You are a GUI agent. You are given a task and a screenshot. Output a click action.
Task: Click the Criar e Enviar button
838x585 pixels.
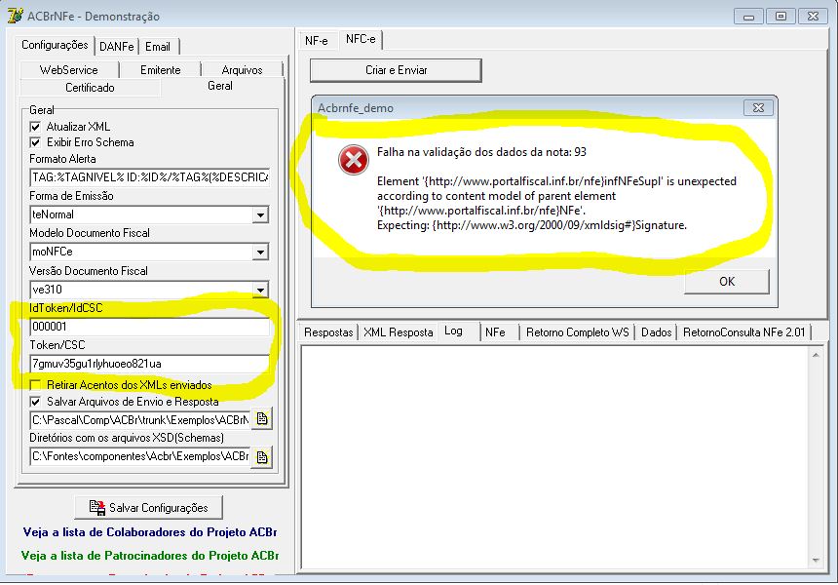tap(396, 70)
